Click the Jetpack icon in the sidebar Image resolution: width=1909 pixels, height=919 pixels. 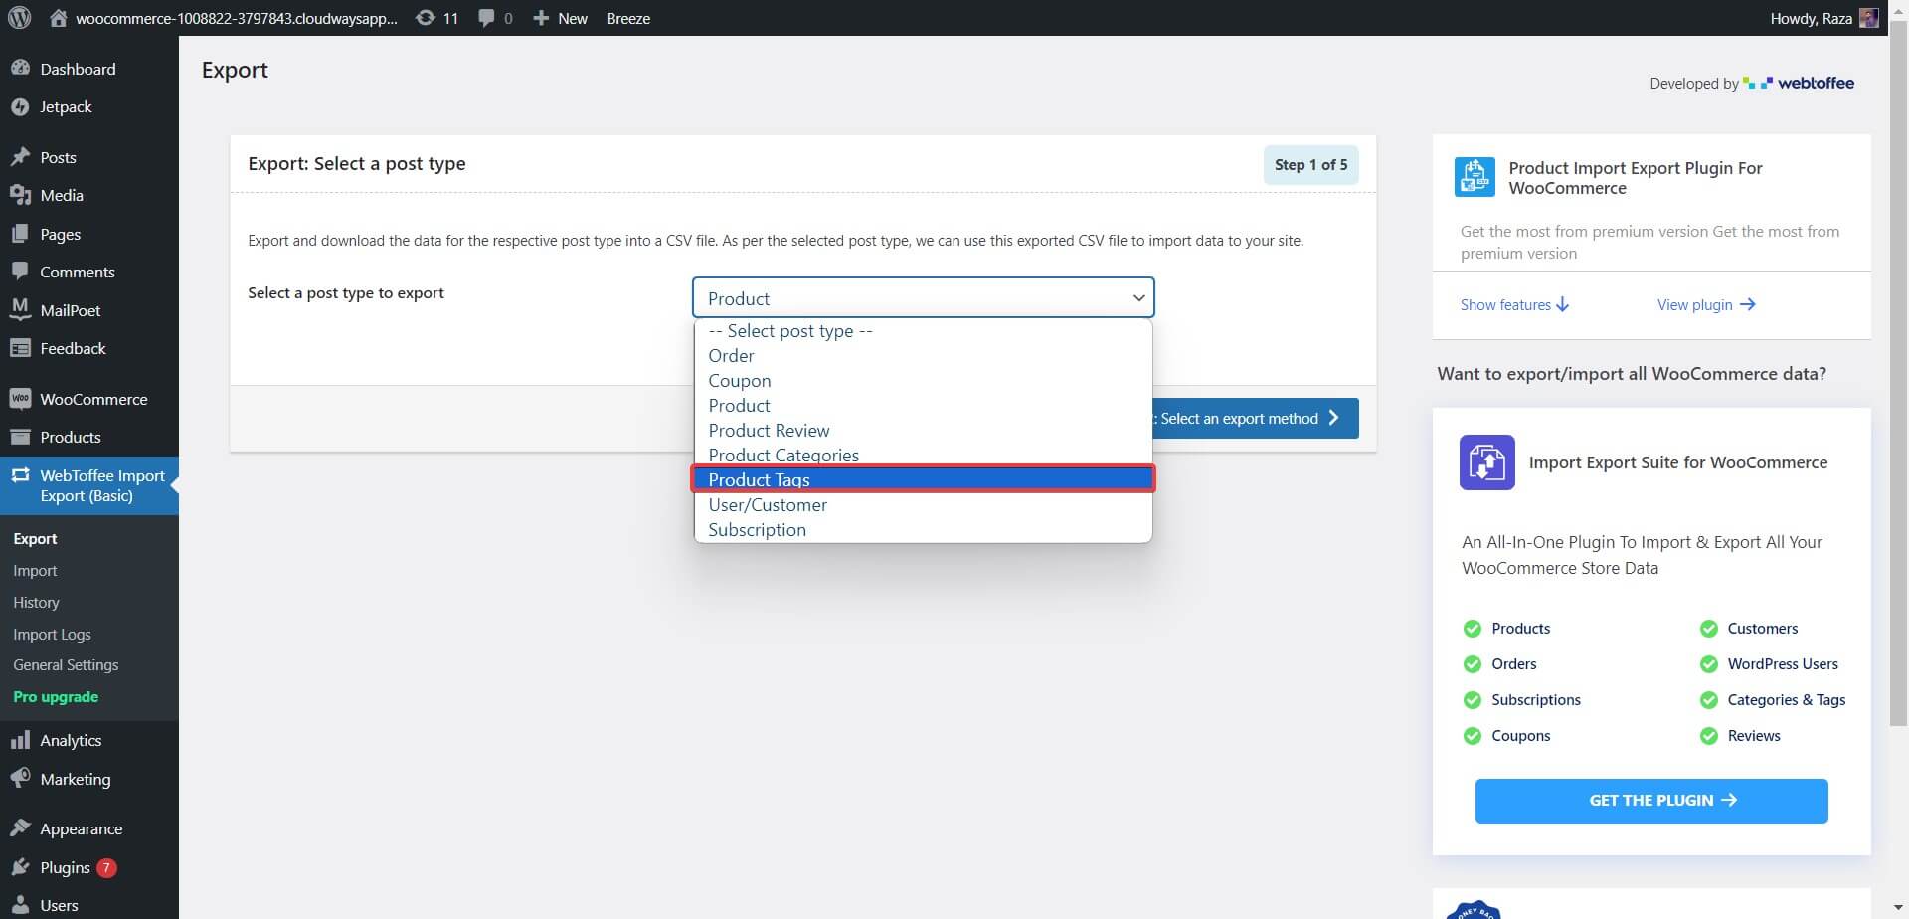coord(20,106)
